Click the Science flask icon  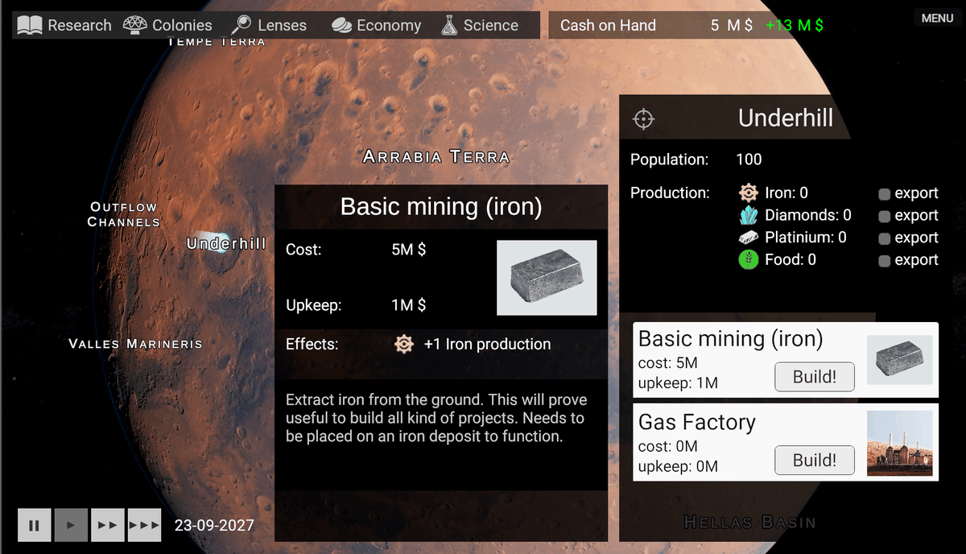[450, 25]
